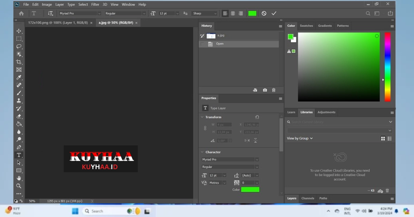Select the Move tool
This screenshot has height=217, width=414.
19,31
